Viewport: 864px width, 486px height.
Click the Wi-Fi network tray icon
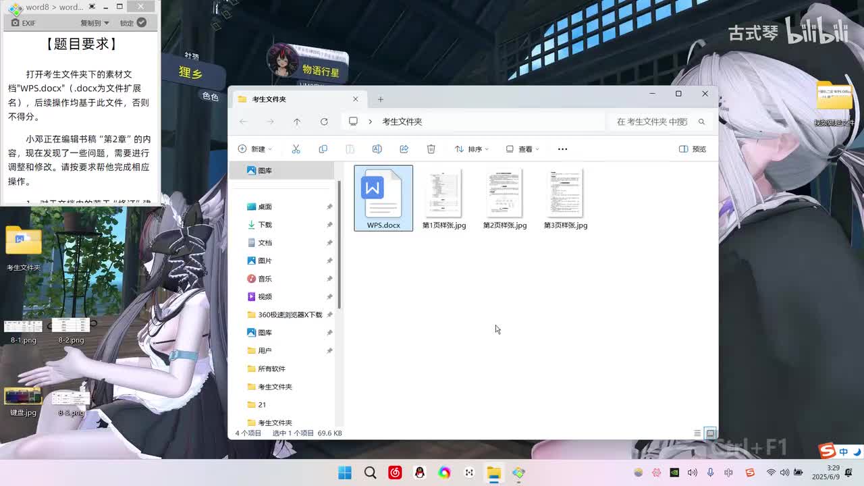coord(771,473)
